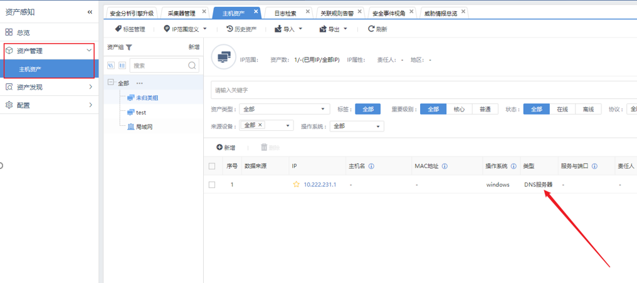
Task: Click the 刷新 refresh button
Action: point(377,29)
